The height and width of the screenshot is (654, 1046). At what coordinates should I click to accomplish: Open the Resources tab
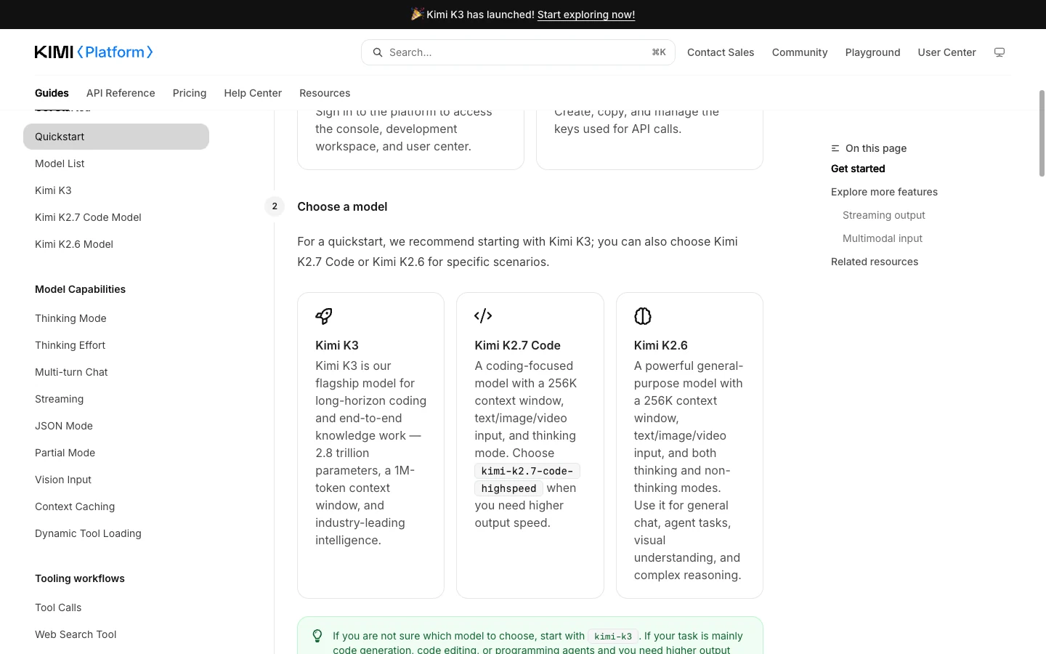coord(325,93)
